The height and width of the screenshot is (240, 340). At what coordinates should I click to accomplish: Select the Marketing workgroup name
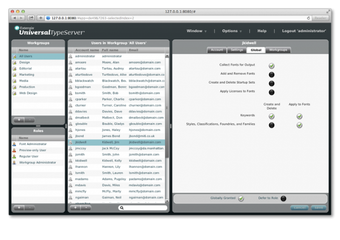coord(27,75)
